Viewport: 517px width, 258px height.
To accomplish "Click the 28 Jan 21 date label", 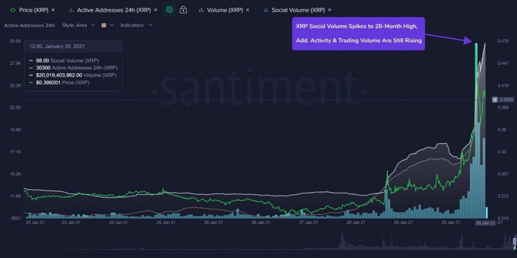I will [356, 223].
